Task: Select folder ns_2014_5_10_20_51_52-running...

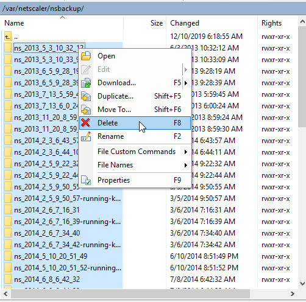Action: click(68, 268)
